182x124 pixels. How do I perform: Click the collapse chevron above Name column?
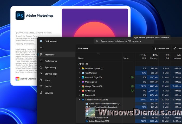pos(98,54)
